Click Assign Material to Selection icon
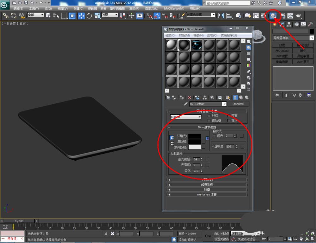Screen dimensions: 316x243 click(182, 98)
